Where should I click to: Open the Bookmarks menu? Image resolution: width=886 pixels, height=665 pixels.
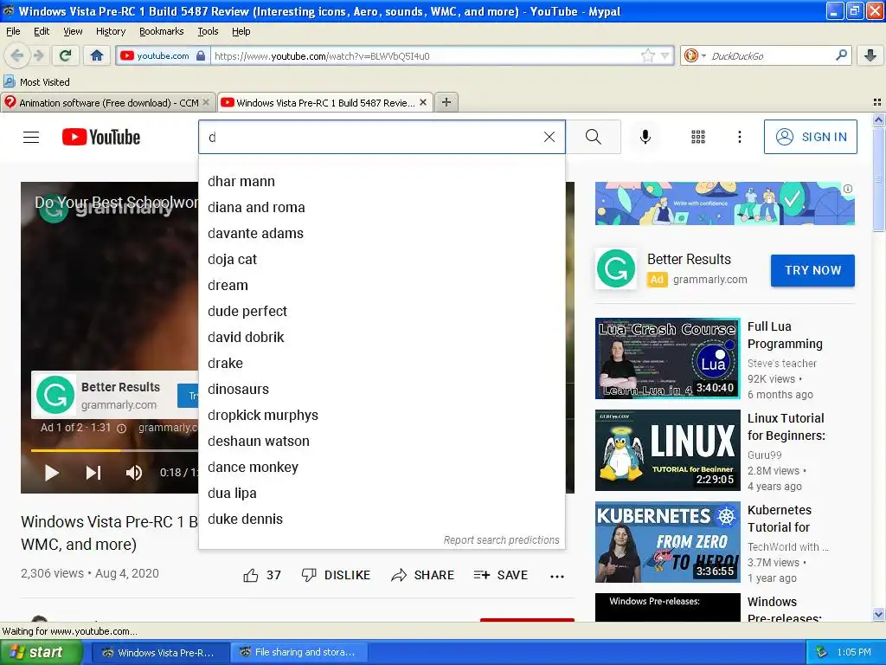click(x=161, y=31)
